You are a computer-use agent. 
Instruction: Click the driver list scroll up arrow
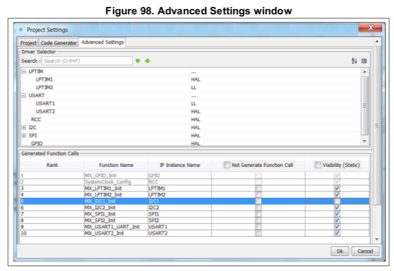point(365,72)
